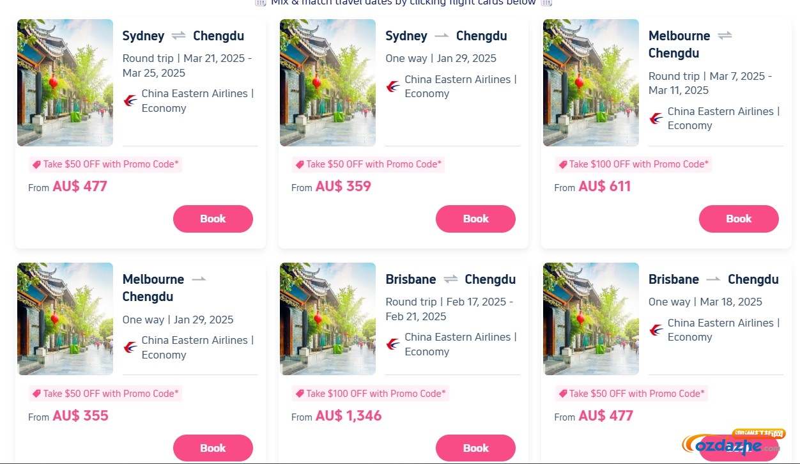Book the Sydney Chengdu round trip for AU$ 477

click(213, 219)
